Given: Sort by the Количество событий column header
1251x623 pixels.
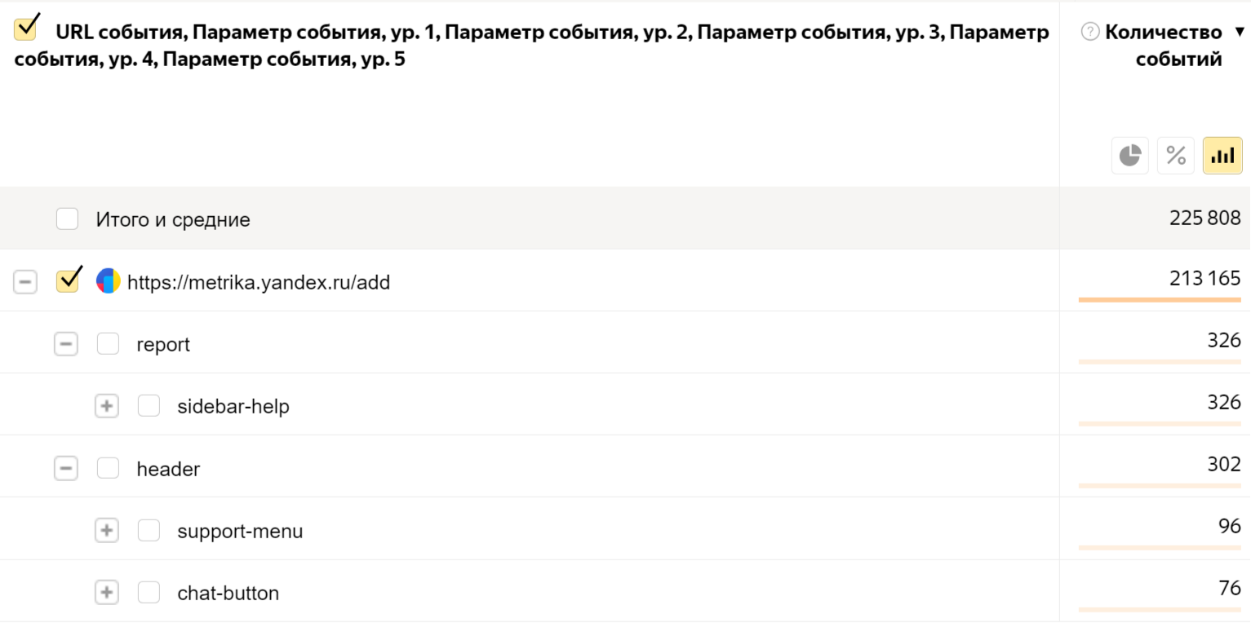Looking at the screenshot, I should point(1163,46).
